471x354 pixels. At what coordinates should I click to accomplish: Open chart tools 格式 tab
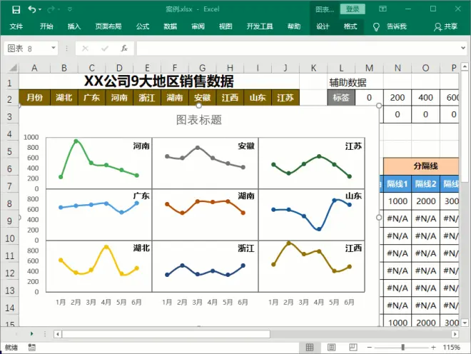click(x=350, y=26)
